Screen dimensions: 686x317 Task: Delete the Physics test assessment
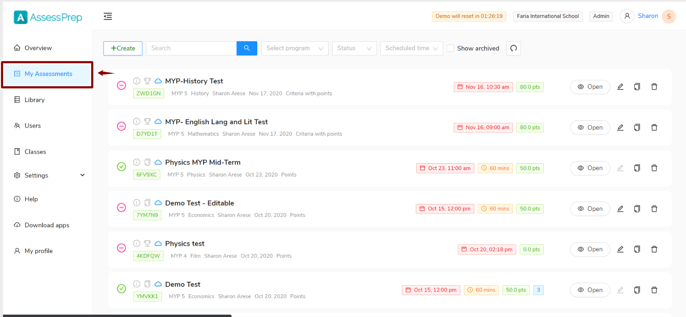(x=654, y=249)
